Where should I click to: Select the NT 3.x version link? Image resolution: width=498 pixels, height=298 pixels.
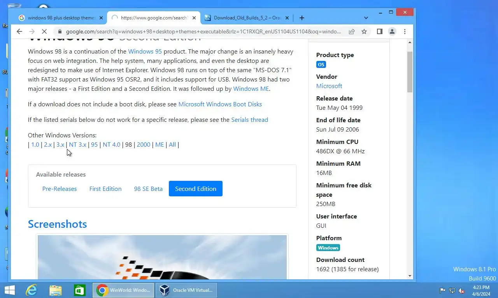pos(77,144)
